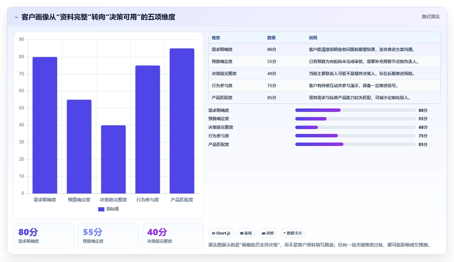Select the 产品匹配度 bar in the chart

(x=182, y=121)
